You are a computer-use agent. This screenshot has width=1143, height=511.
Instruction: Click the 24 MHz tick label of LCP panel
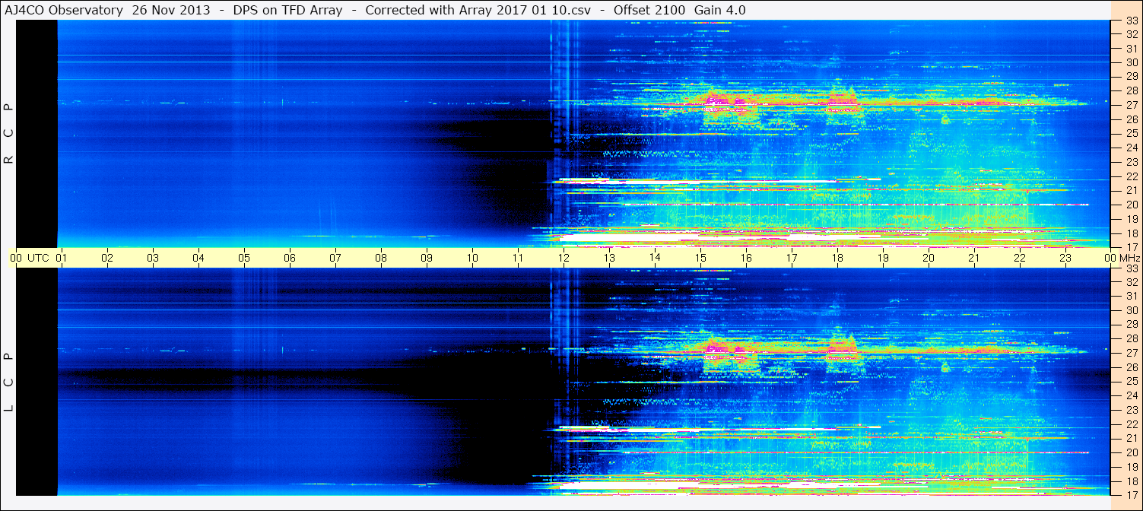1132,395
